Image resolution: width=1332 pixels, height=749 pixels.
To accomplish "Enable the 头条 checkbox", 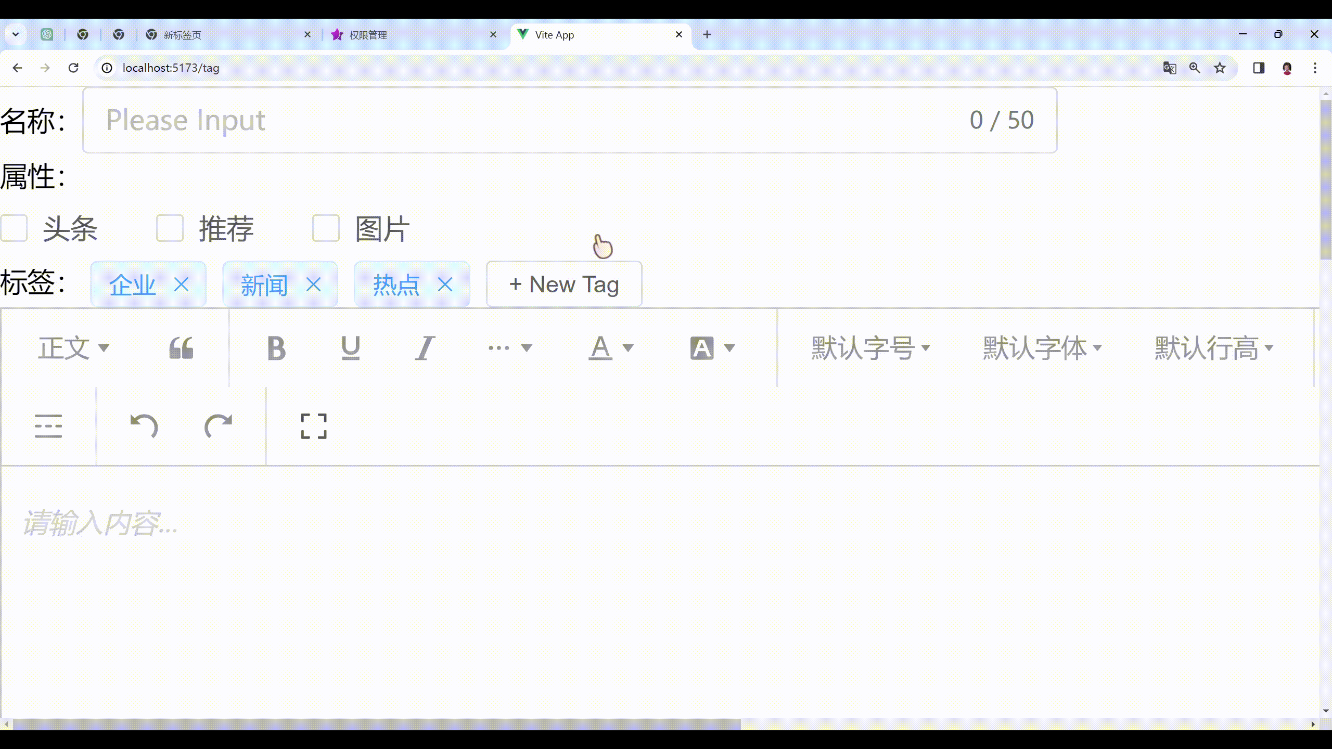I will (15, 228).
